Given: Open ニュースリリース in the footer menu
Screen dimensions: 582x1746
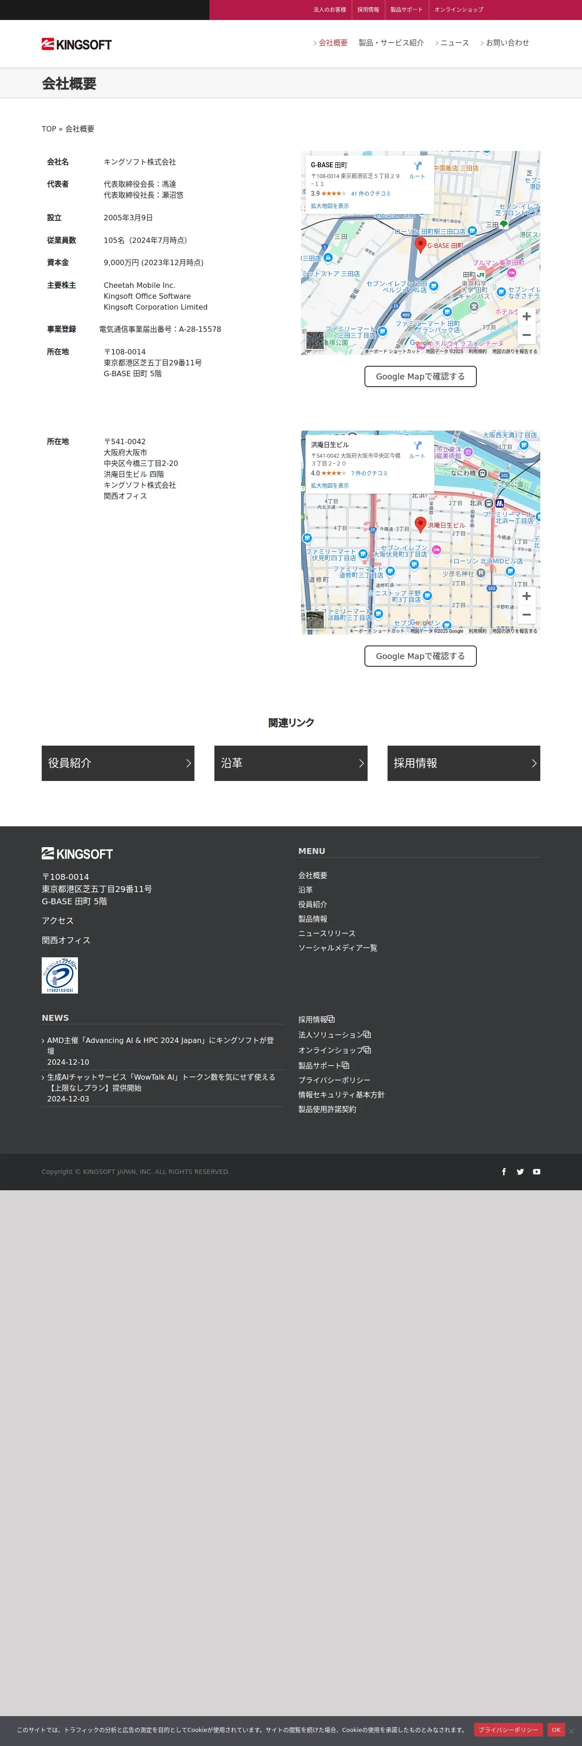Looking at the screenshot, I should (x=326, y=933).
